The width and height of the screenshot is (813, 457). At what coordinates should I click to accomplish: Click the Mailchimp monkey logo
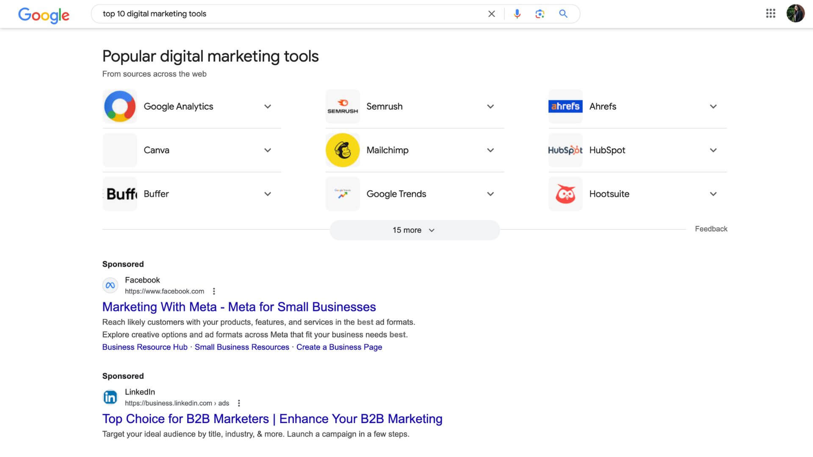[x=343, y=150]
